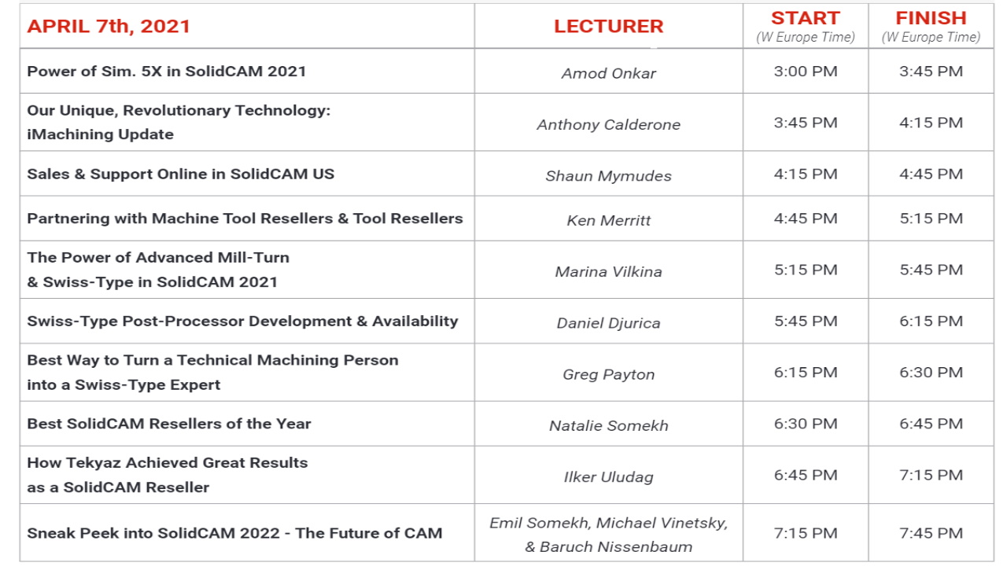
Task: Select the Power of Sim. 5X session title
Action: pyautogui.click(x=167, y=71)
